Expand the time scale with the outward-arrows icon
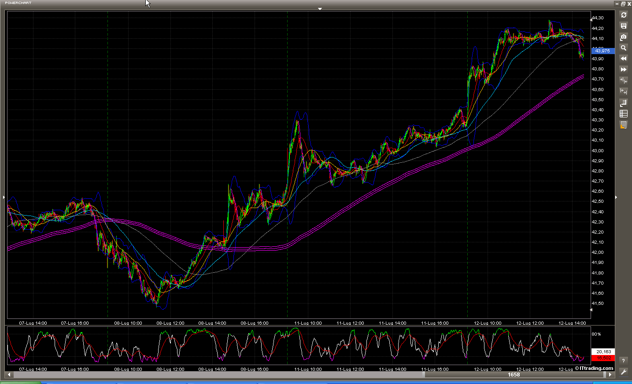 coord(624,91)
